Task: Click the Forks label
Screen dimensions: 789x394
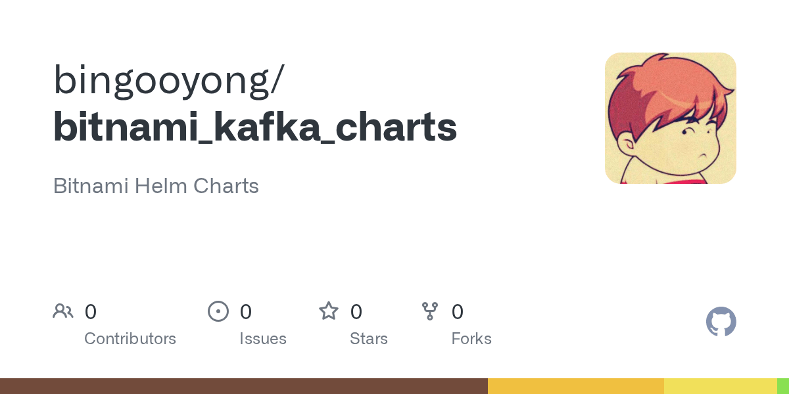Action: click(x=471, y=339)
